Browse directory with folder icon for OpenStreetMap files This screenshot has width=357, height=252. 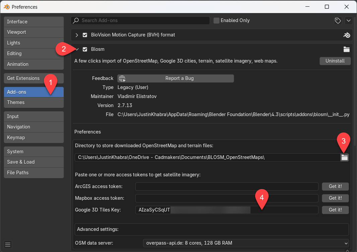tap(345, 157)
